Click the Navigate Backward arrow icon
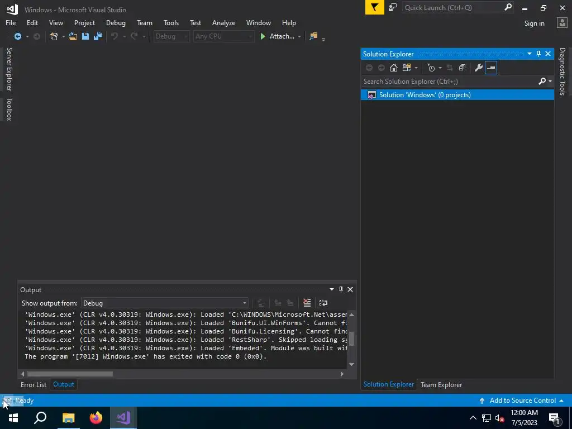Viewport: 572px width, 429px height. 17,36
